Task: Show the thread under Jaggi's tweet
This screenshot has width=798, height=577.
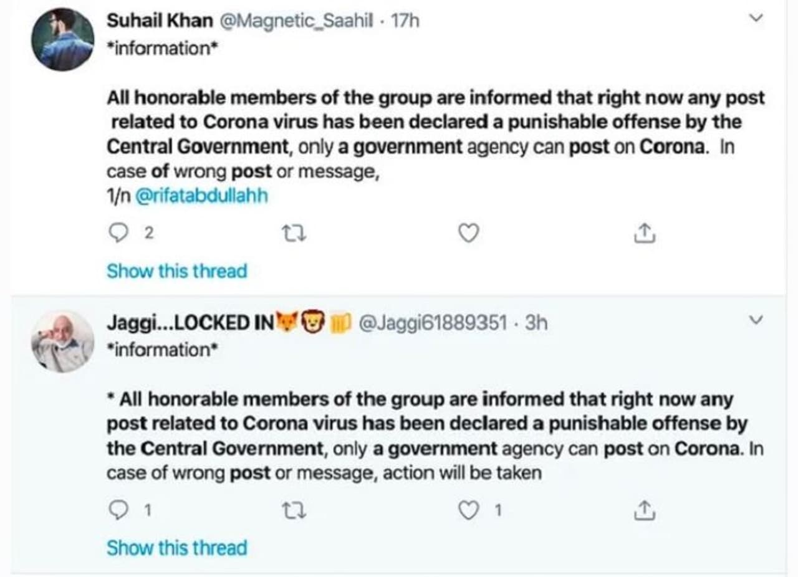Action: click(x=177, y=548)
